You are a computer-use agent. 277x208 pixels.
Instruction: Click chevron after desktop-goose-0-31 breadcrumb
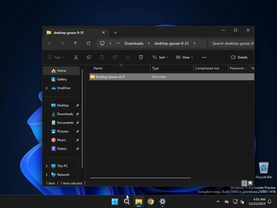[194, 43]
